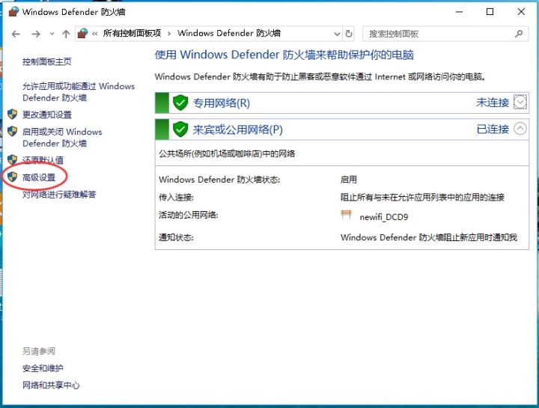Click shield icon beside 更改通知设置
The image size is (539, 408).
tap(13, 114)
